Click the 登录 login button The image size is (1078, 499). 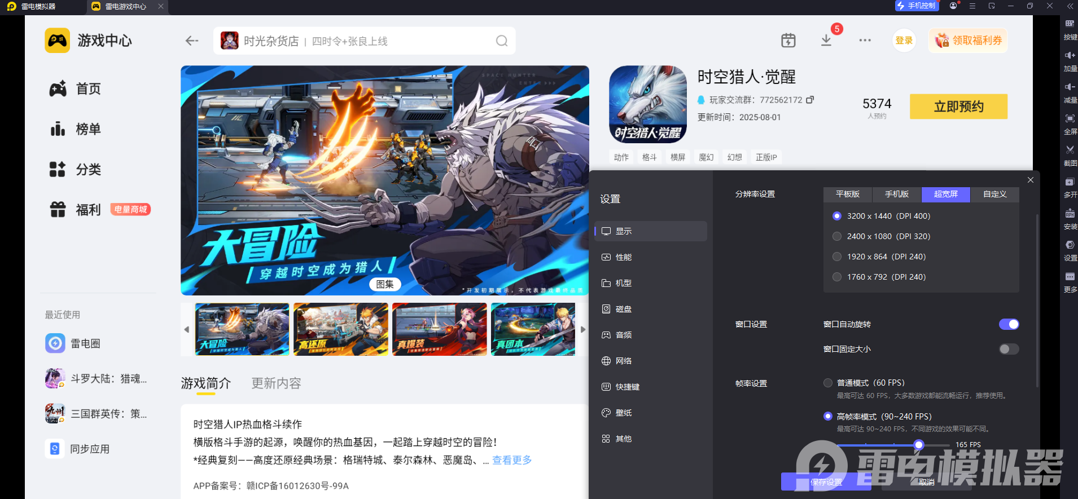(904, 41)
